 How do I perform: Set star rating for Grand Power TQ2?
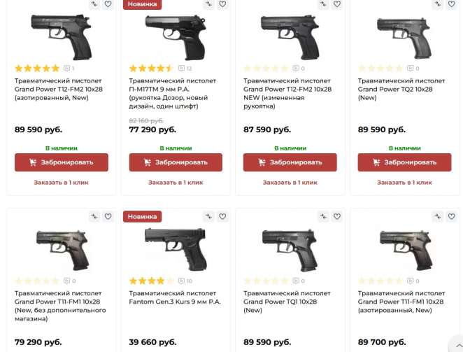(x=380, y=69)
